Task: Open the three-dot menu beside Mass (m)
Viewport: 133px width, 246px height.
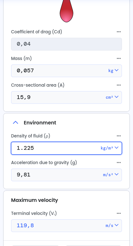Action: point(119,58)
